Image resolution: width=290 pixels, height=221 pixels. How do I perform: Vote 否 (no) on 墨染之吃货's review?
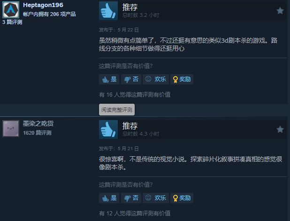coord(131,198)
